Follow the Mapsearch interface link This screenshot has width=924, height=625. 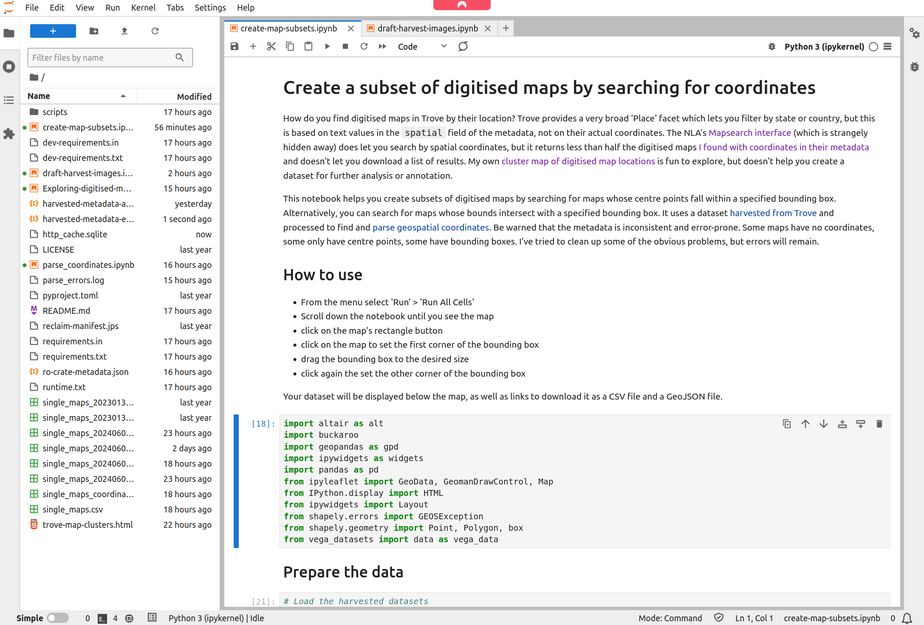pos(749,132)
